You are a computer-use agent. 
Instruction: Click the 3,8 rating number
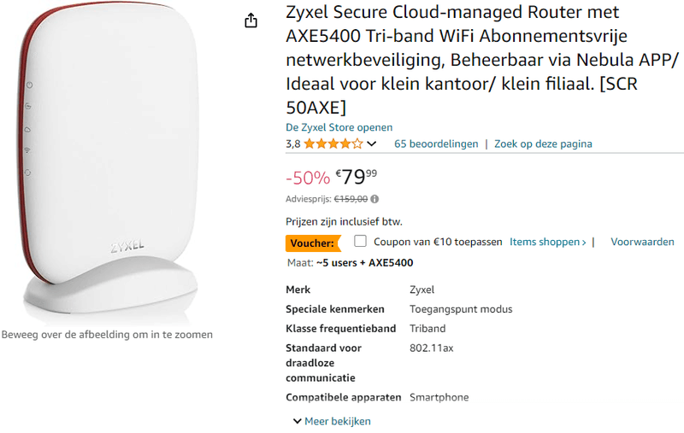click(x=292, y=144)
